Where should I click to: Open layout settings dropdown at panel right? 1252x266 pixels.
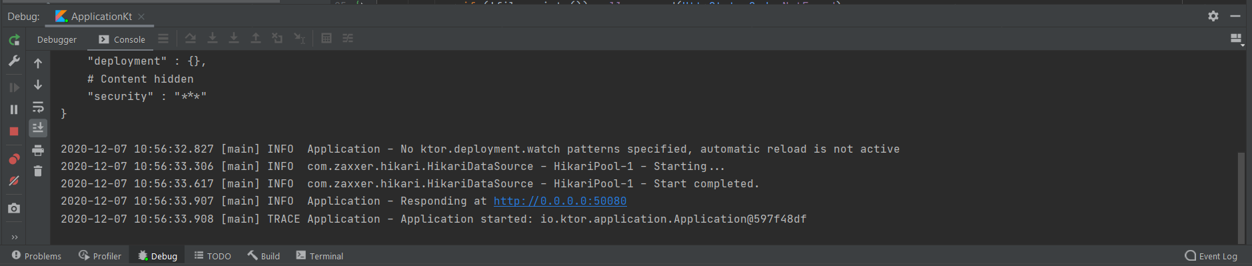[x=1237, y=40]
